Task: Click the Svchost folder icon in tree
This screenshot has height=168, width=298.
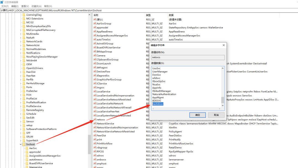Action: (x=24, y=144)
